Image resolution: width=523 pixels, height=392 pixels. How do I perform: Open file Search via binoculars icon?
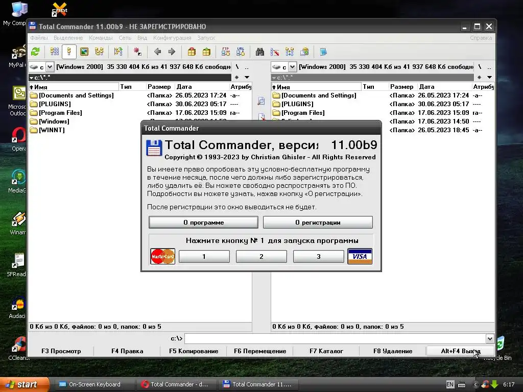coord(260,52)
